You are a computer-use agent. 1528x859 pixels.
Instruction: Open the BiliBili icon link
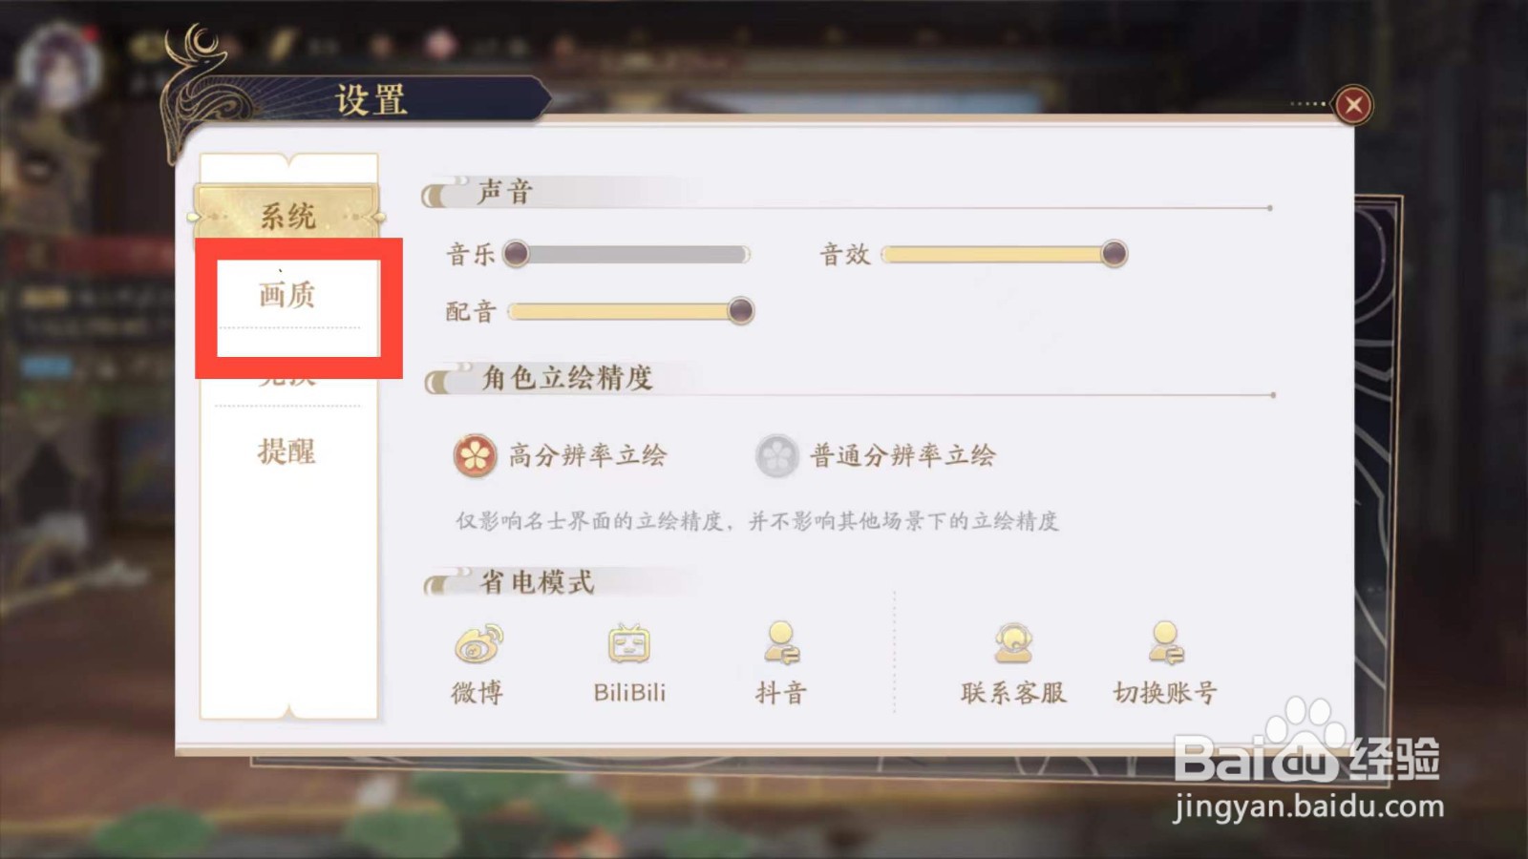pos(629,644)
